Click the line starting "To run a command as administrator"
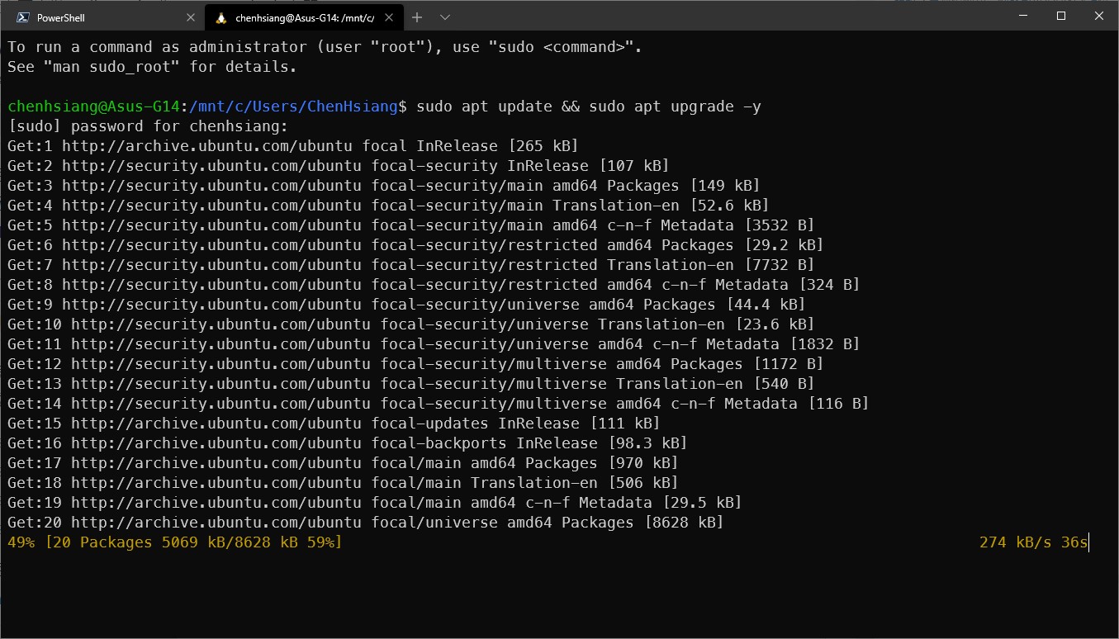Image resolution: width=1119 pixels, height=639 pixels. click(x=325, y=47)
